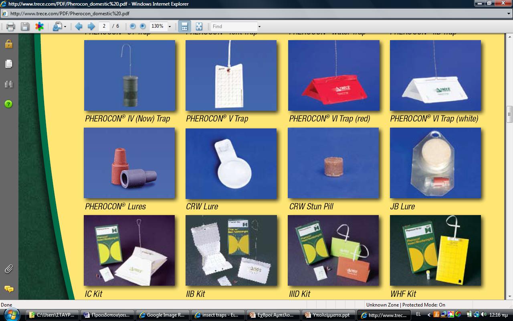Toggle the fit width scrolling mode icon
This screenshot has height=321, width=513.
click(184, 26)
